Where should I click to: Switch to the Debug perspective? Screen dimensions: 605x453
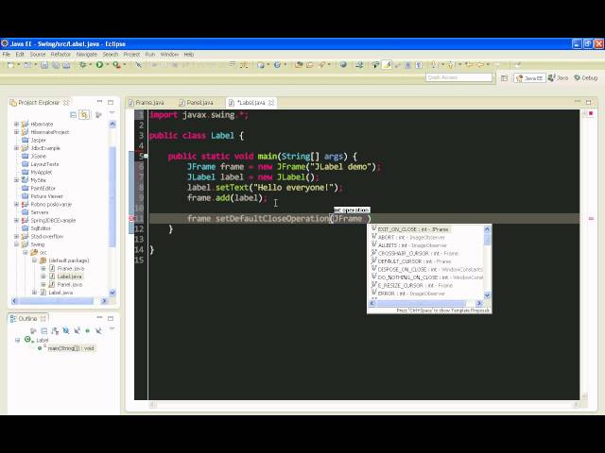[x=586, y=77]
